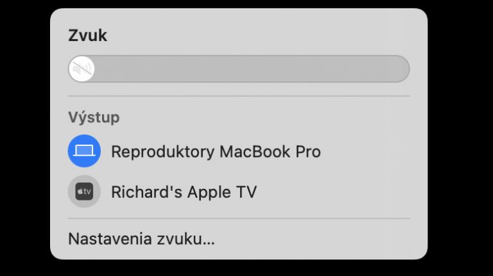
Task: Set Zvuk volume slider to halfway
Action: (239, 69)
